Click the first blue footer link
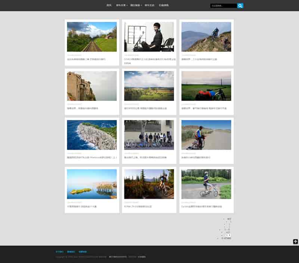Image resolution: width=299 pixels, height=263 pixels. pos(59,251)
